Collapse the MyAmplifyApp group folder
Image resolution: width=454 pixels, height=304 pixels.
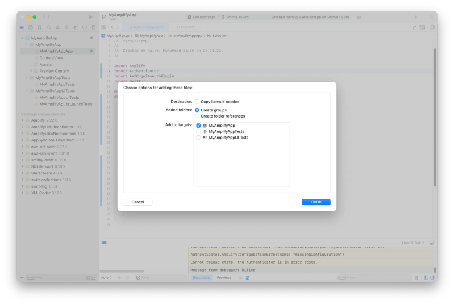click(27, 44)
